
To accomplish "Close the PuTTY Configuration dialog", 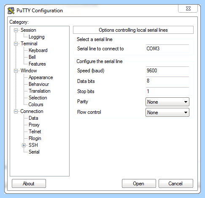I will [188, 8].
